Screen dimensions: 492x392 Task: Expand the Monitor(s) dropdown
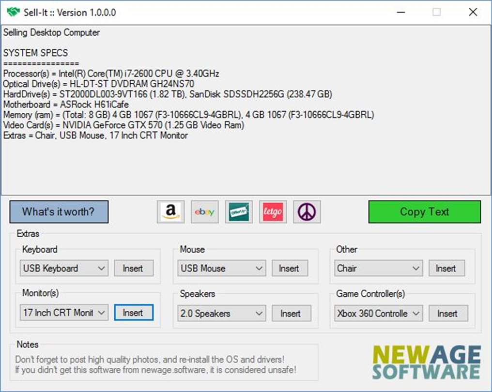[x=64, y=313]
